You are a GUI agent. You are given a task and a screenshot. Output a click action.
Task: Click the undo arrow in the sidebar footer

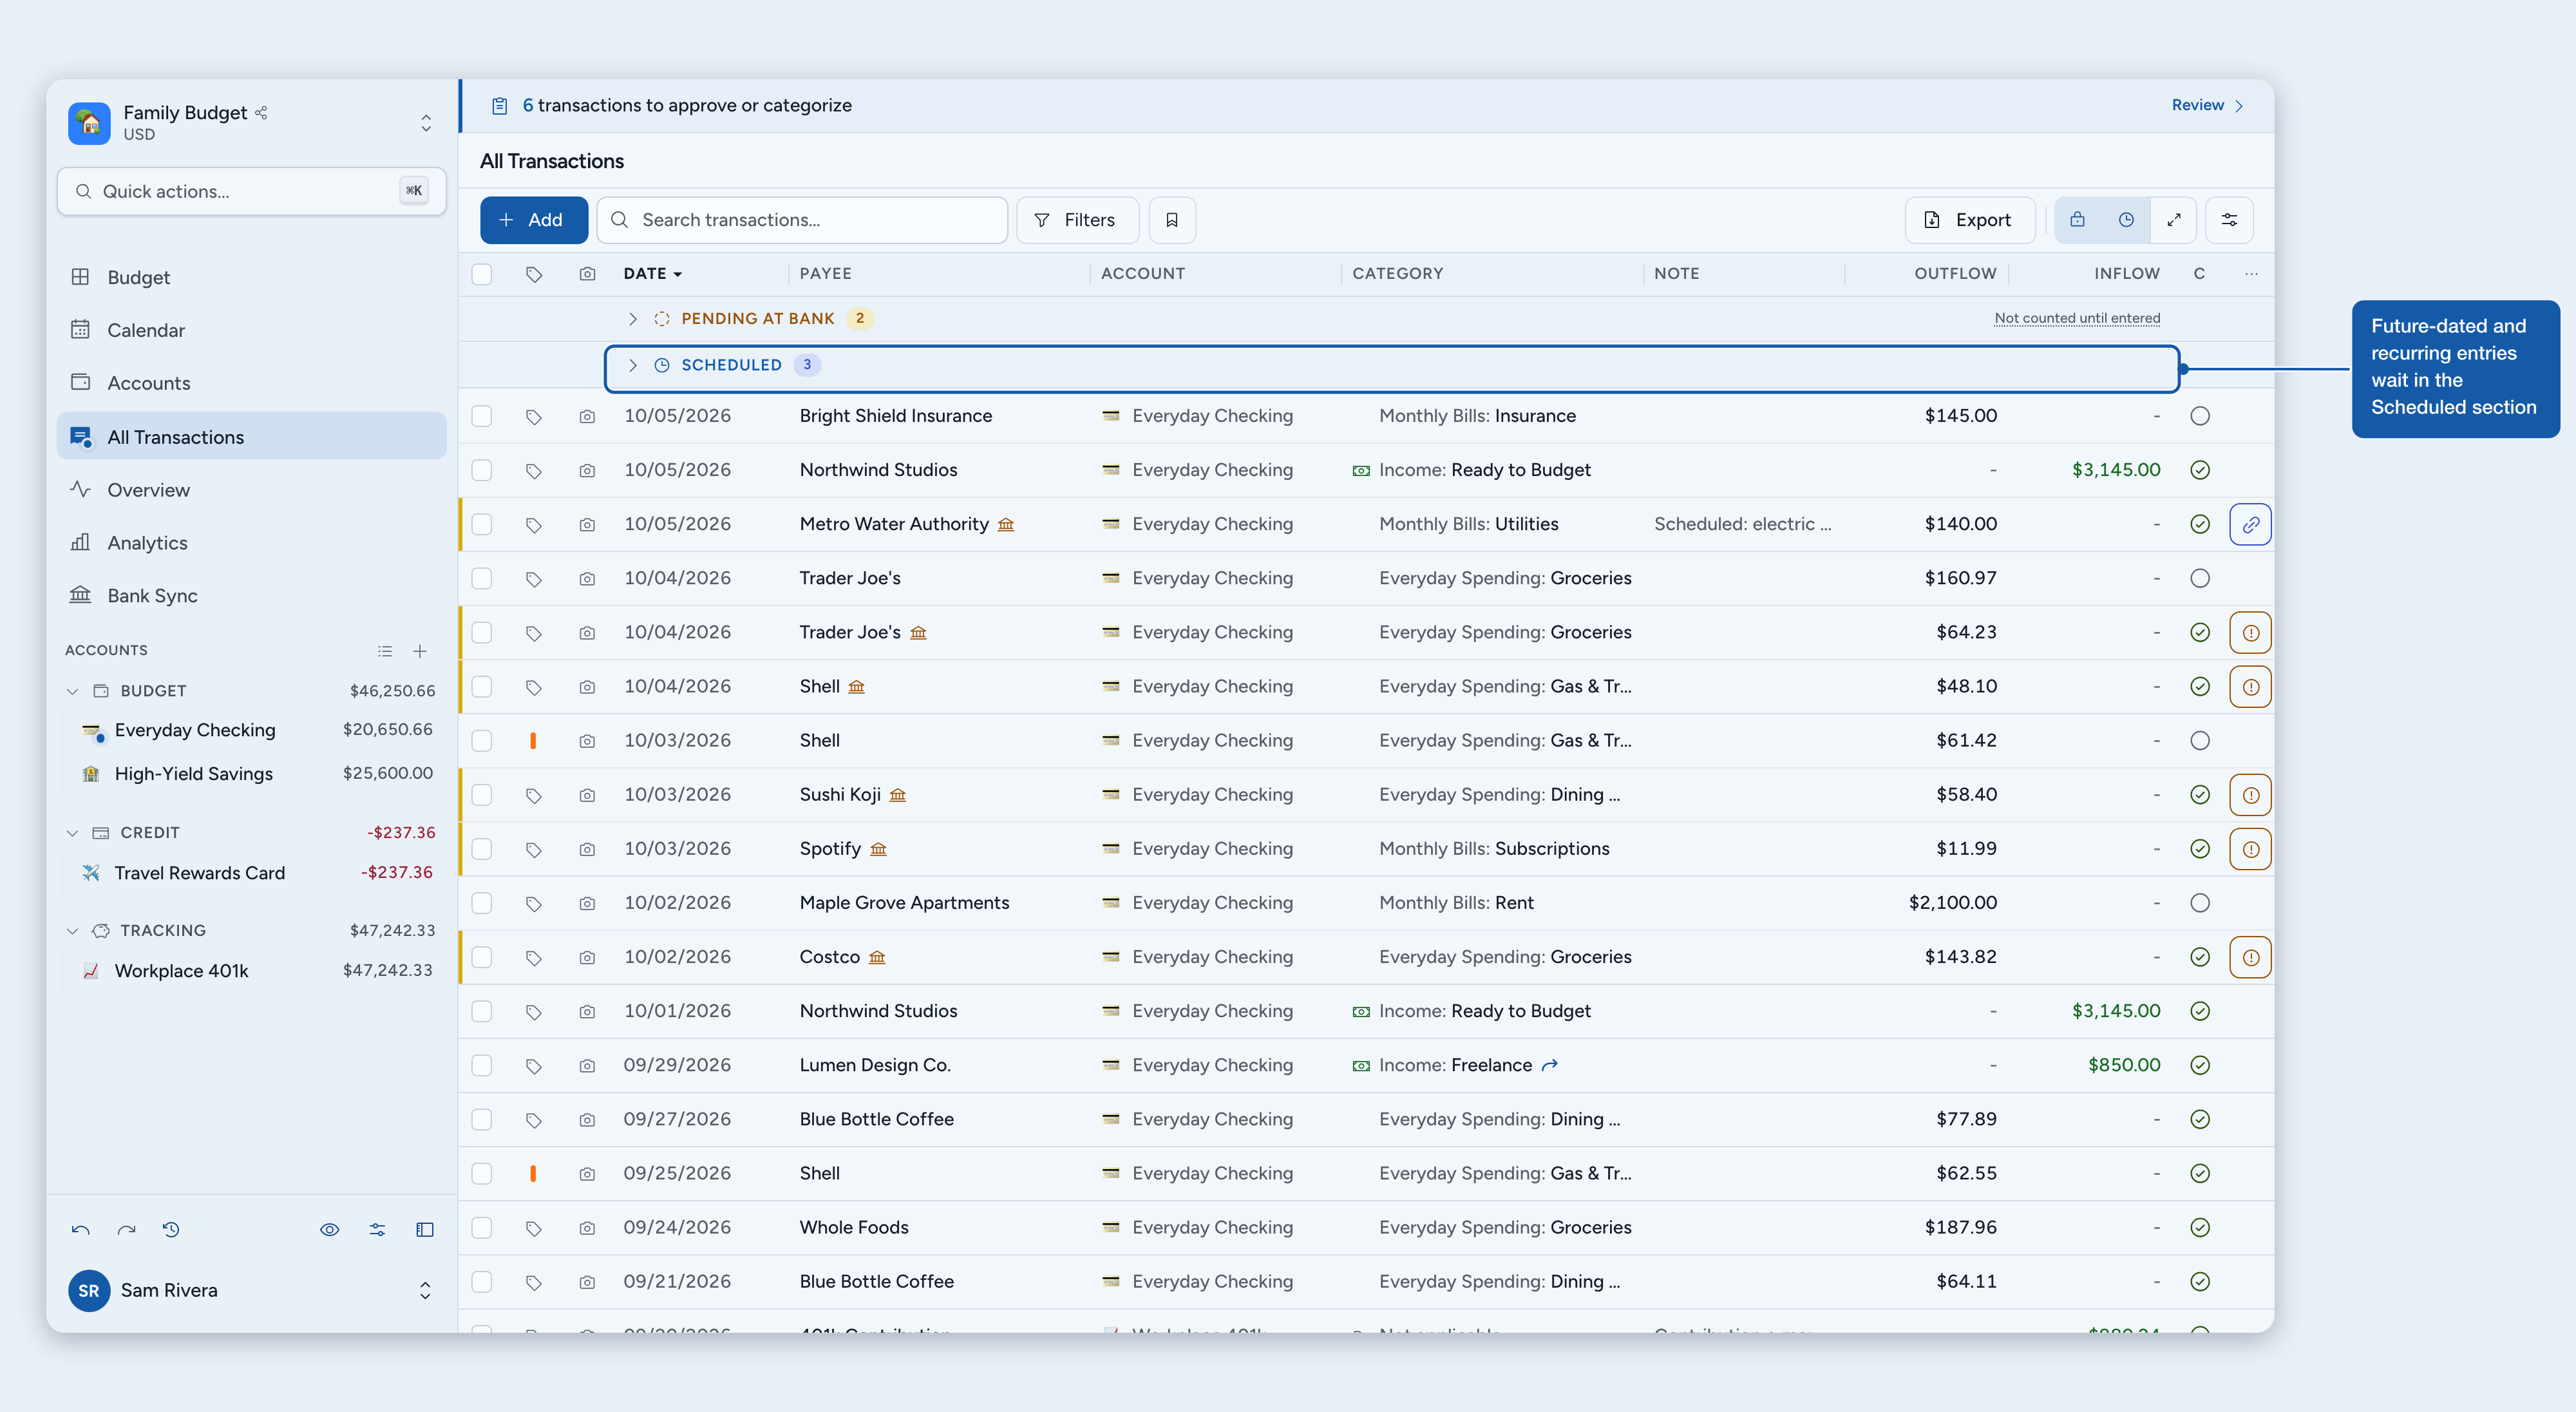81,1230
